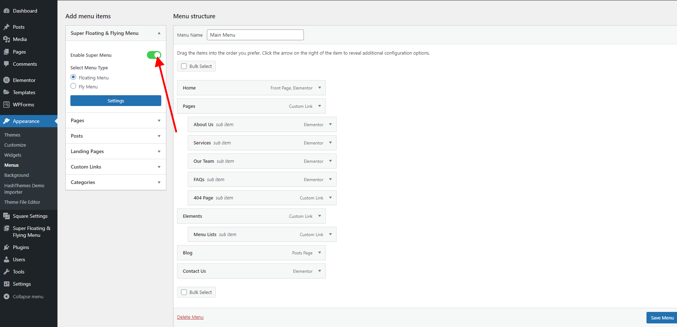Expand the Services sub item options
The width and height of the screenshot is (677, 327).
pyautogui.click(x=330, y=143)
